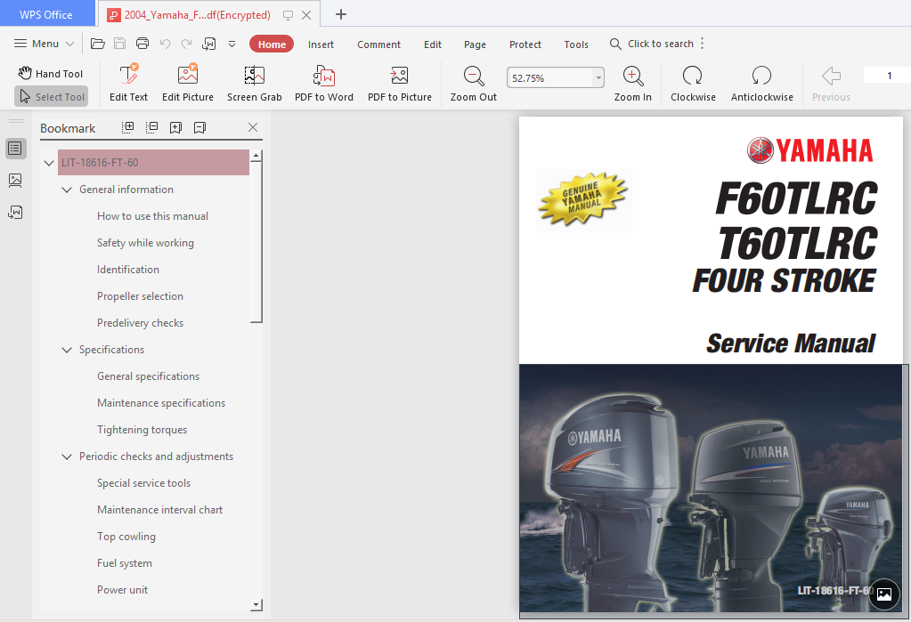The height and width of the screenshot is (622, 911).
Task: Click Collapse all bookmarks icon
Action: 151,128
